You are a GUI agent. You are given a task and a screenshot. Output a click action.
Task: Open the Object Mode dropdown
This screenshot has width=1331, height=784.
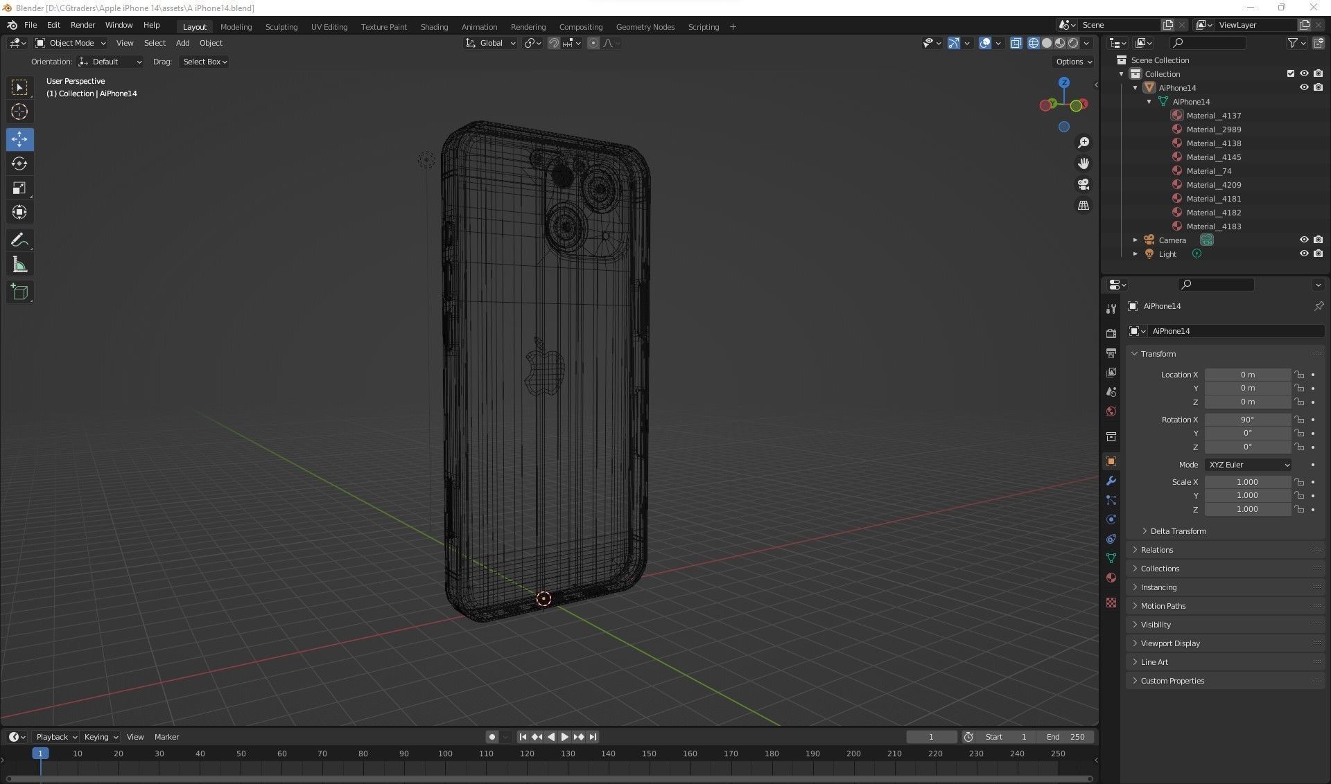[x=71, y=43]
